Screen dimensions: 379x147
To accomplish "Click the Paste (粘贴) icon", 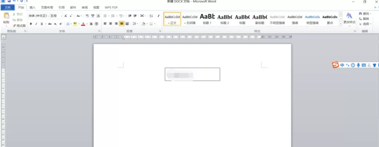I will tap(6, 16).
